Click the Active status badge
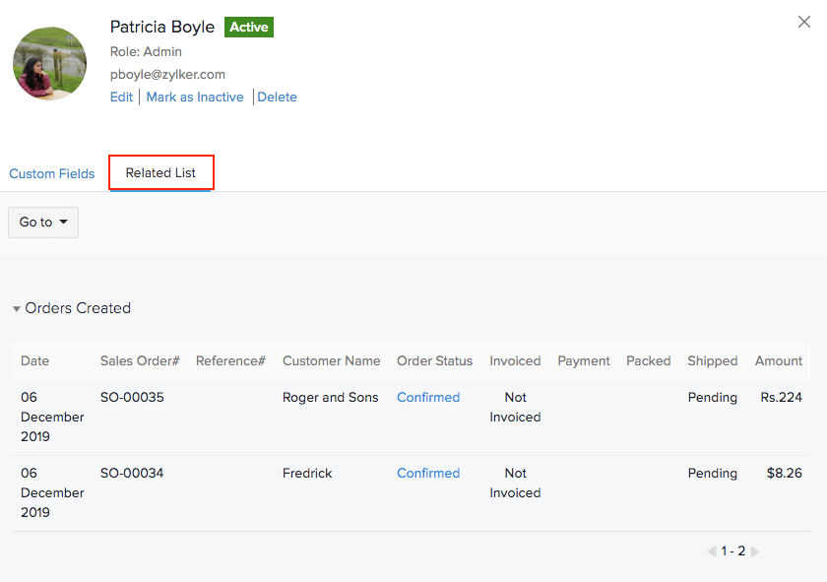 pyautogui.click(x=249, y=28)
